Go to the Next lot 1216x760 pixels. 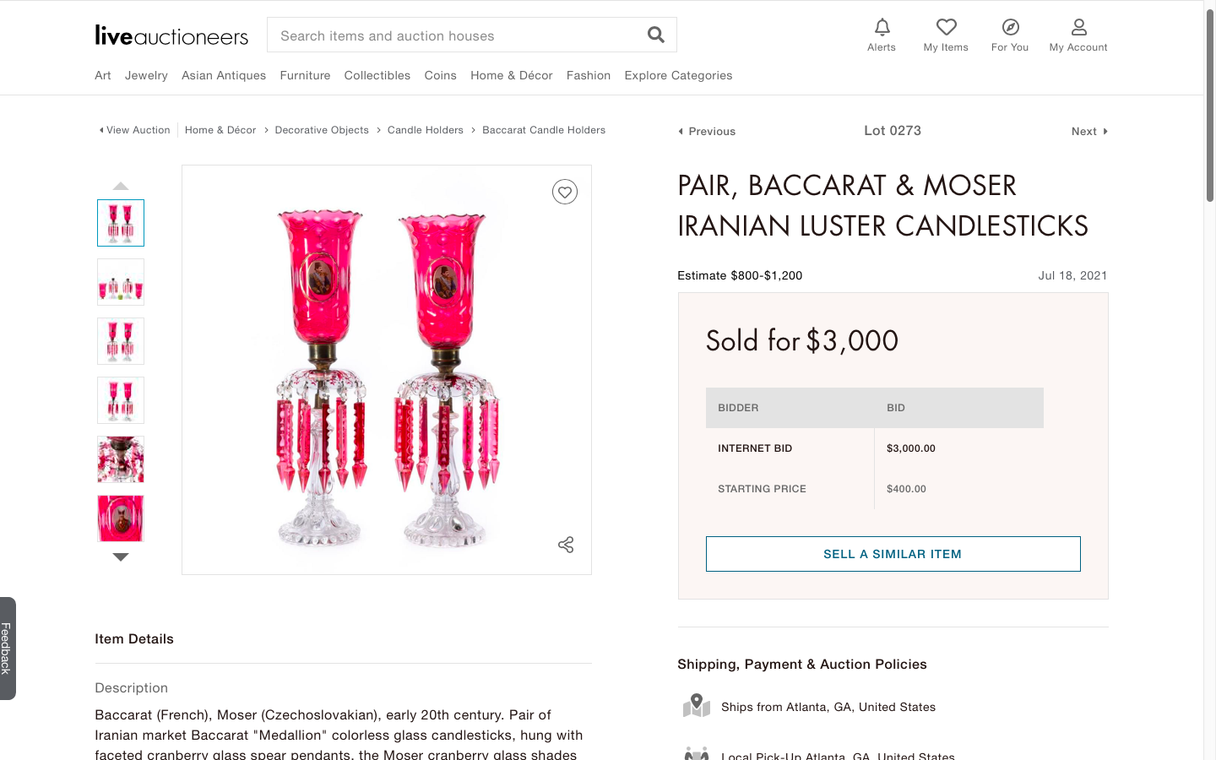1088,132
